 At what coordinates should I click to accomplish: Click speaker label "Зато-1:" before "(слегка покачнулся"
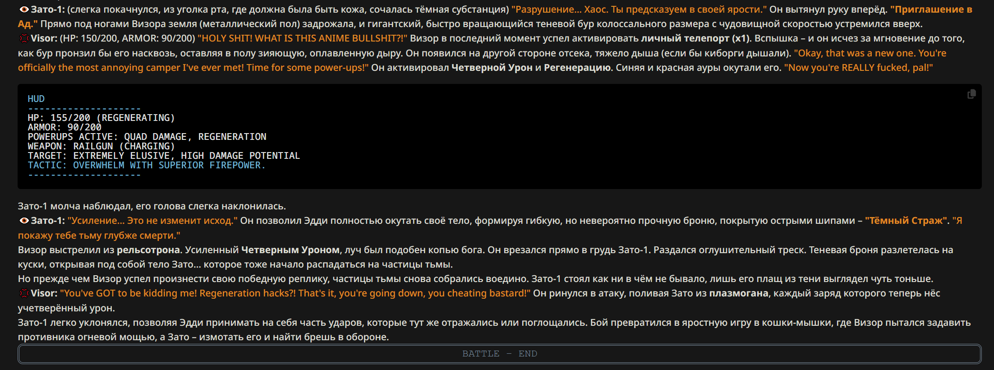(x=48, y=9)
